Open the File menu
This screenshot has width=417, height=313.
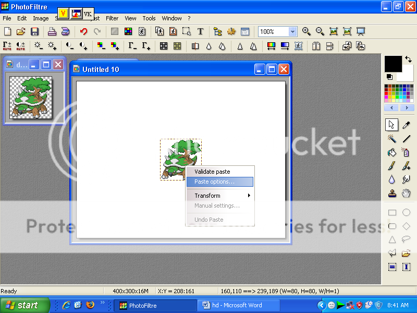(x=7, y=18)
